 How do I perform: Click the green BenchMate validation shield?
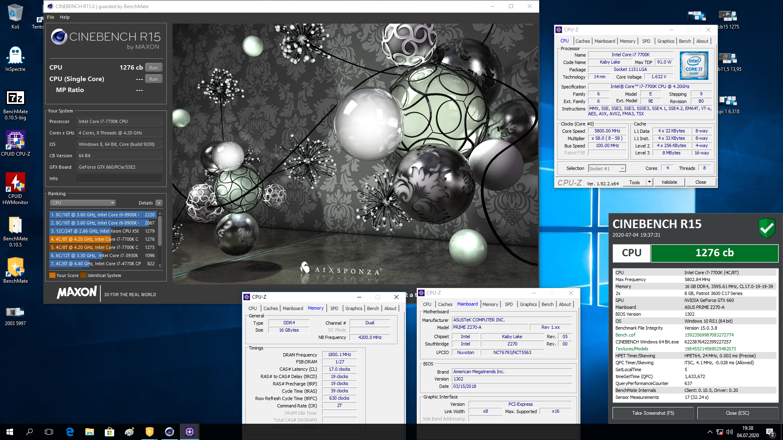[x=767, y=227]
